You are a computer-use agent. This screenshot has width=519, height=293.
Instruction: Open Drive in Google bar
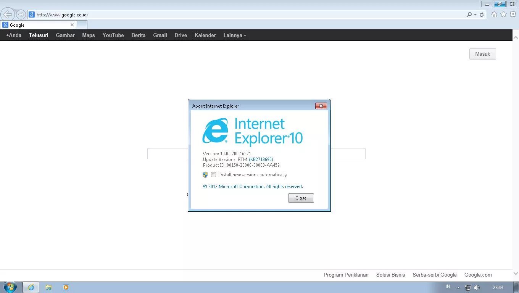coord(181,35)
